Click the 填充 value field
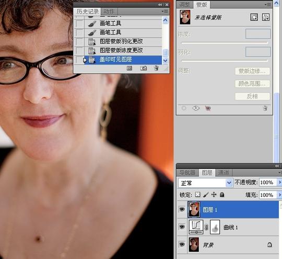 pos(268,195)
